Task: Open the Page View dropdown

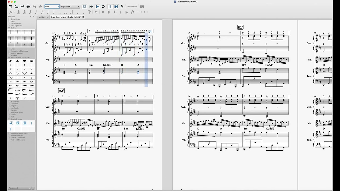Action: [70, 6]
